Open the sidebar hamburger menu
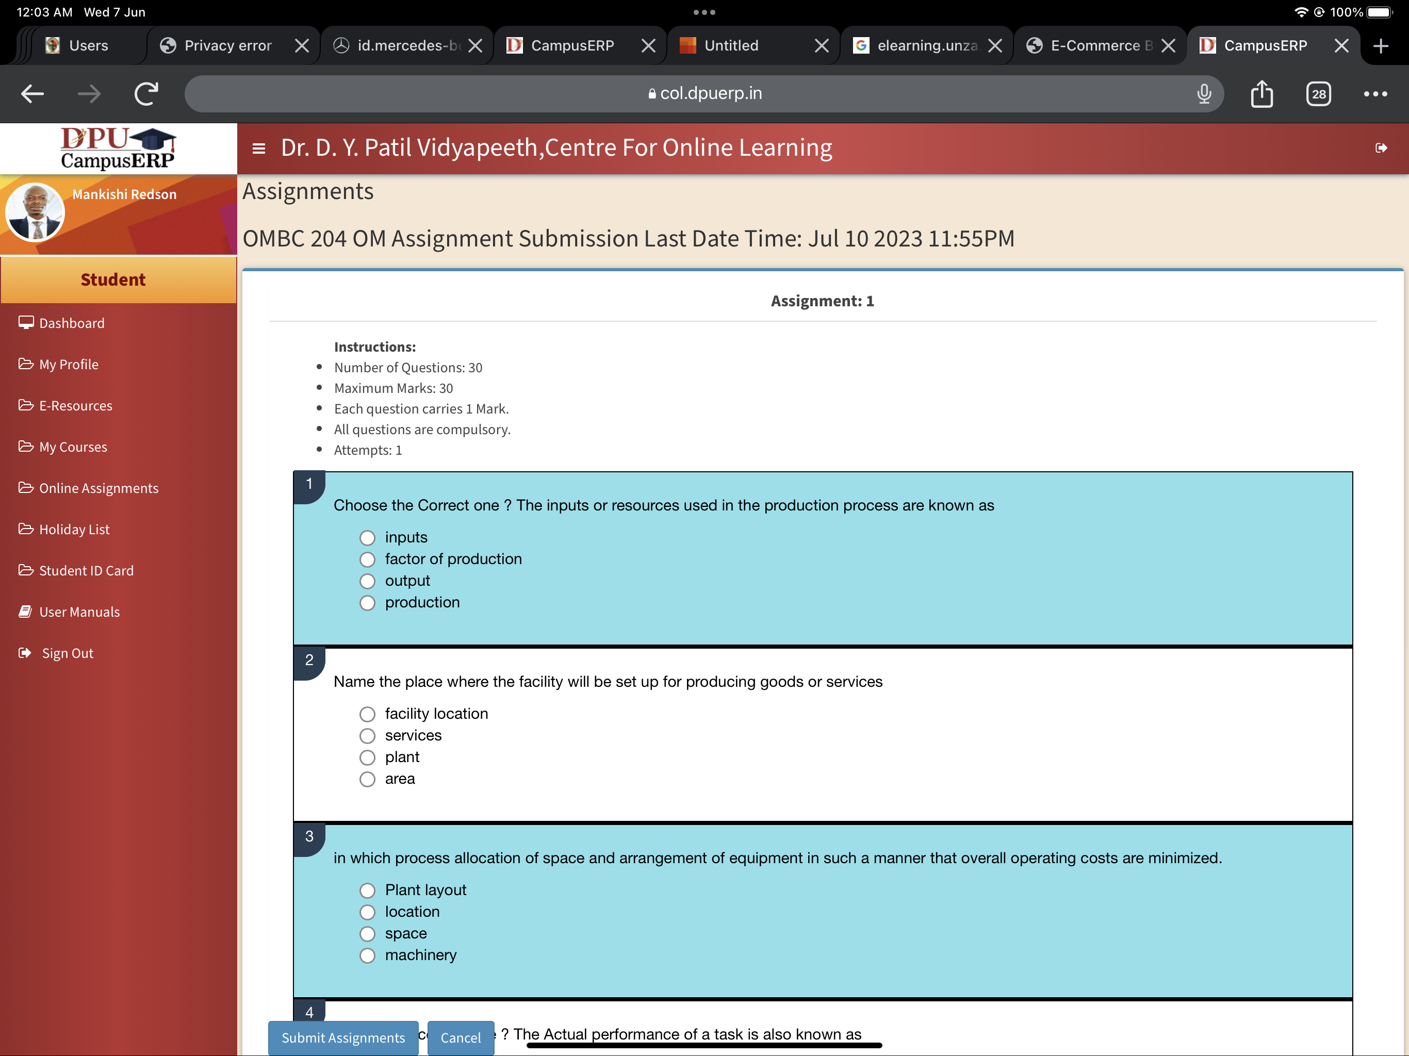Screen dimensions: 1409x1056 tap(258, 147)
